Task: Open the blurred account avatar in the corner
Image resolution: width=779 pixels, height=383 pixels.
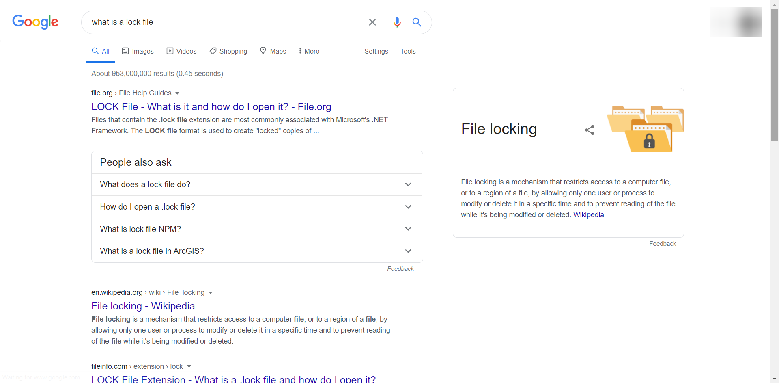Action: pos(736,22)
